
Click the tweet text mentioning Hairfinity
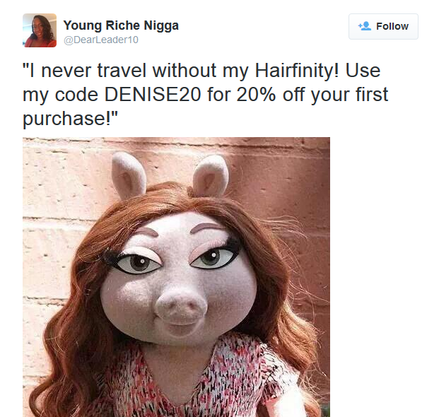205,94
